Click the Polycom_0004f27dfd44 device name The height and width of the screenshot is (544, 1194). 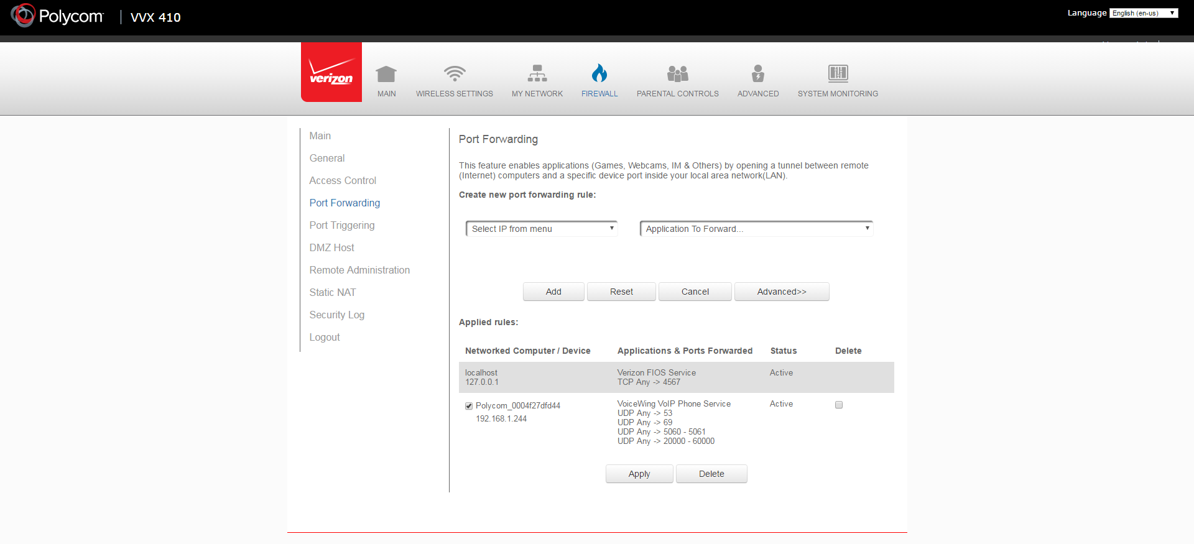(518, 405)
